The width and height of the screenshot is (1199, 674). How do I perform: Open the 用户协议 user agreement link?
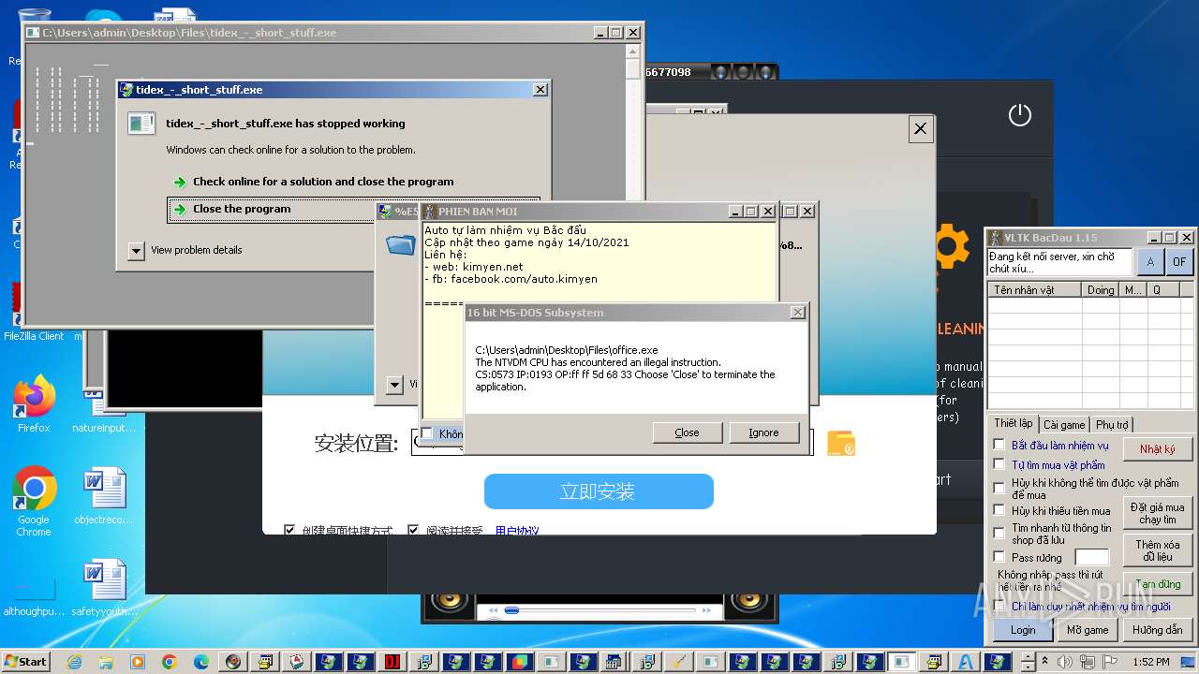[x=517, y=531]
